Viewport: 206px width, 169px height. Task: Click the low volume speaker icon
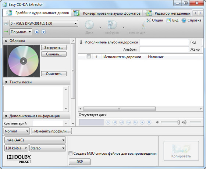click(x=157, y=122)
